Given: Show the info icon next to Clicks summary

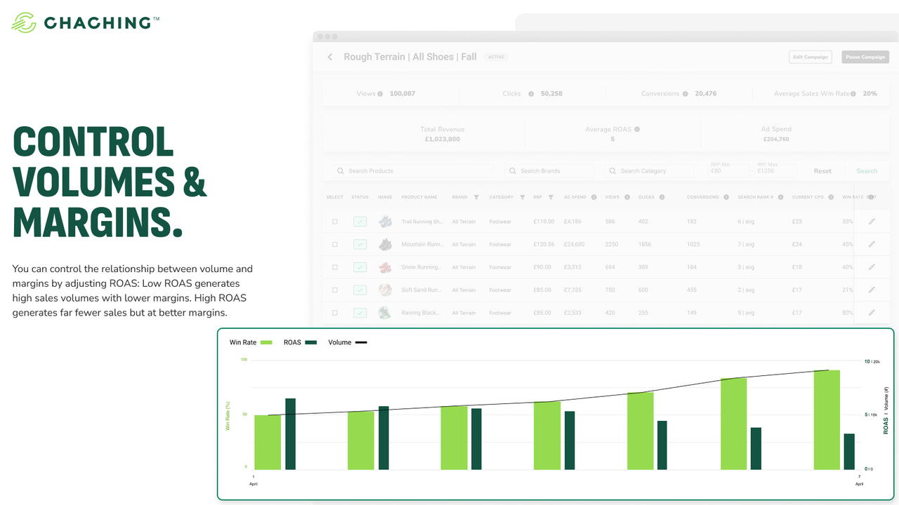Looking at the screenshot, I should pyautogui.click(x=531, y=94).
